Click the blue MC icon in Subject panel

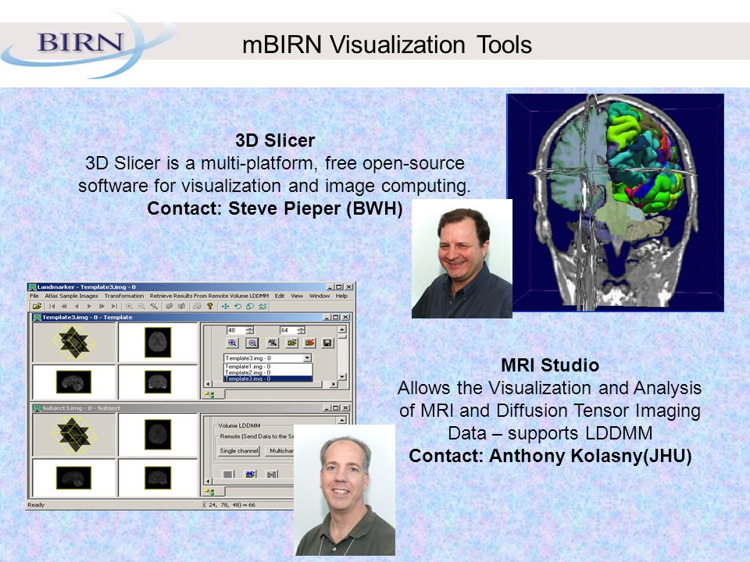pyautogui.click(x=251, y=474)
